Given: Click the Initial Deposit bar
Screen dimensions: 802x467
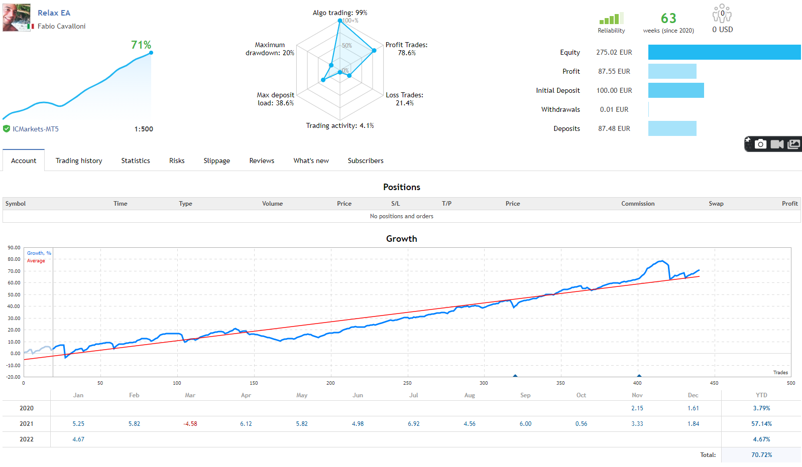Looking at the screenshot, I should coord(676,90).
